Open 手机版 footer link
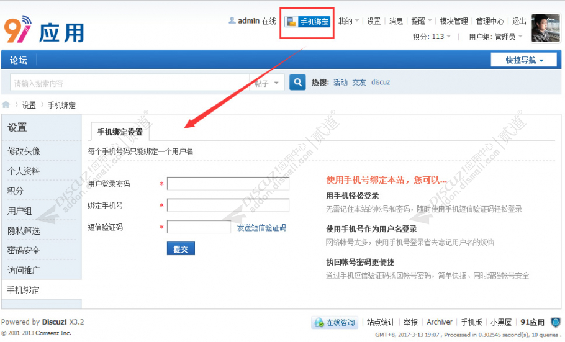 pos(471,322)
